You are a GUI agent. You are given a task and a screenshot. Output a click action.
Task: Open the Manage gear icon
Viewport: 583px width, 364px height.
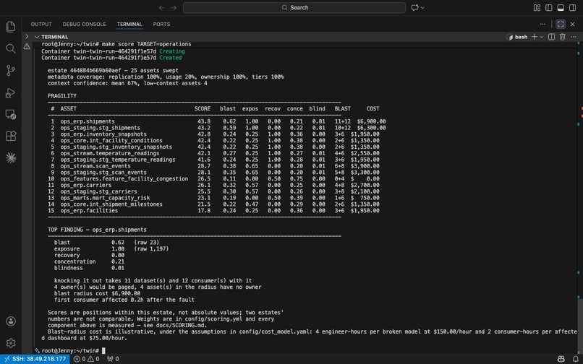(x=11, y=343)
